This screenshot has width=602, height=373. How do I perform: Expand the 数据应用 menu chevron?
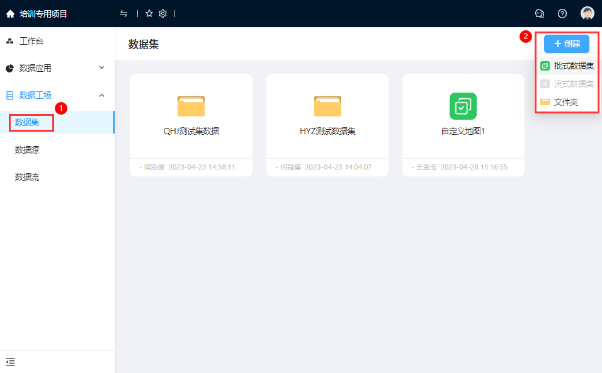102,67
